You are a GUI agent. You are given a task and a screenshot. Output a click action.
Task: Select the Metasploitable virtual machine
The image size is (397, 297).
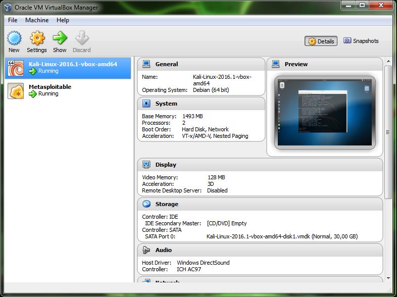pyautogui.click(x=68, y=91)
